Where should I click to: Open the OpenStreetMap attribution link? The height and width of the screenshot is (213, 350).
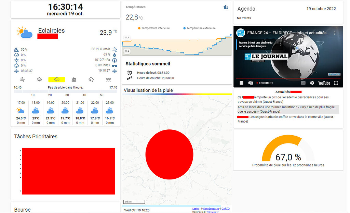[211, 208]
